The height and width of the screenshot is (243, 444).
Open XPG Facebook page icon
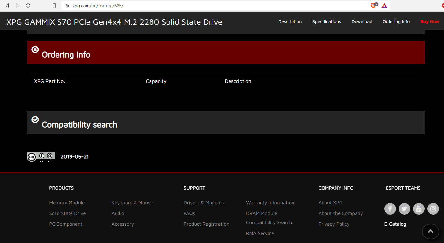[x=390, y=209]
